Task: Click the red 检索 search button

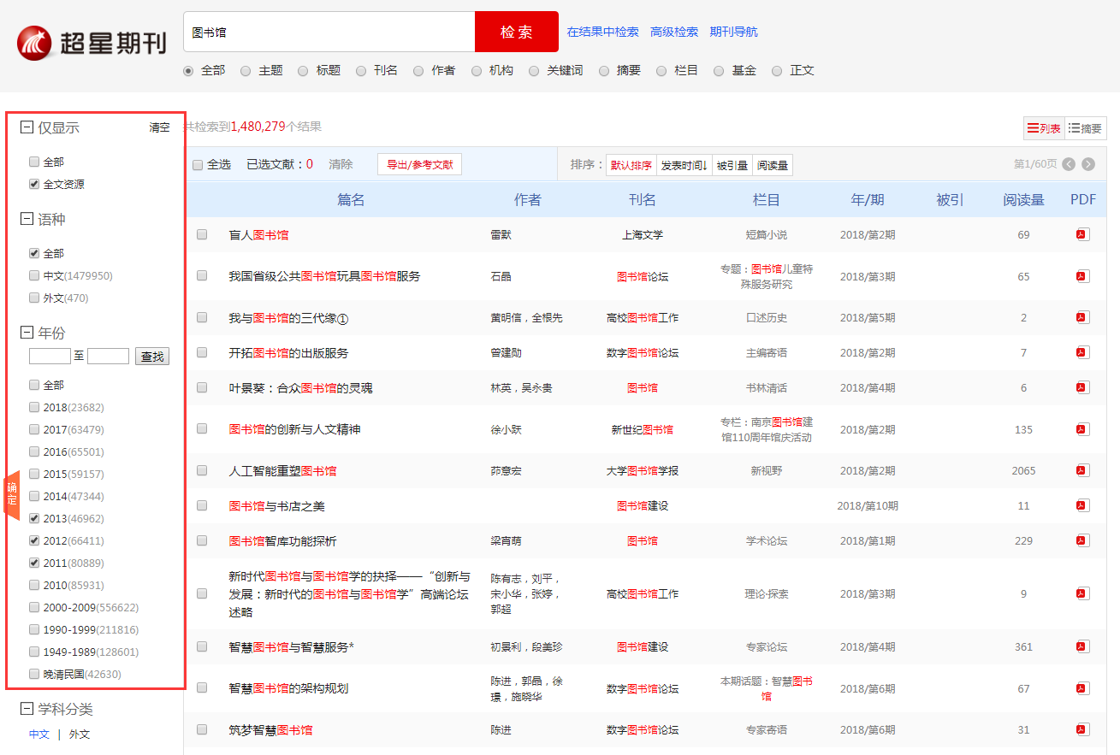Action: [x=516, y=30]
